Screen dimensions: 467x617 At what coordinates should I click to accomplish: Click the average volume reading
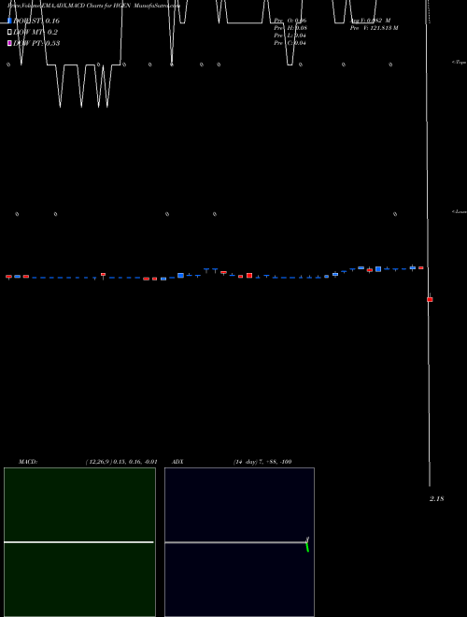tap(370, 21)
